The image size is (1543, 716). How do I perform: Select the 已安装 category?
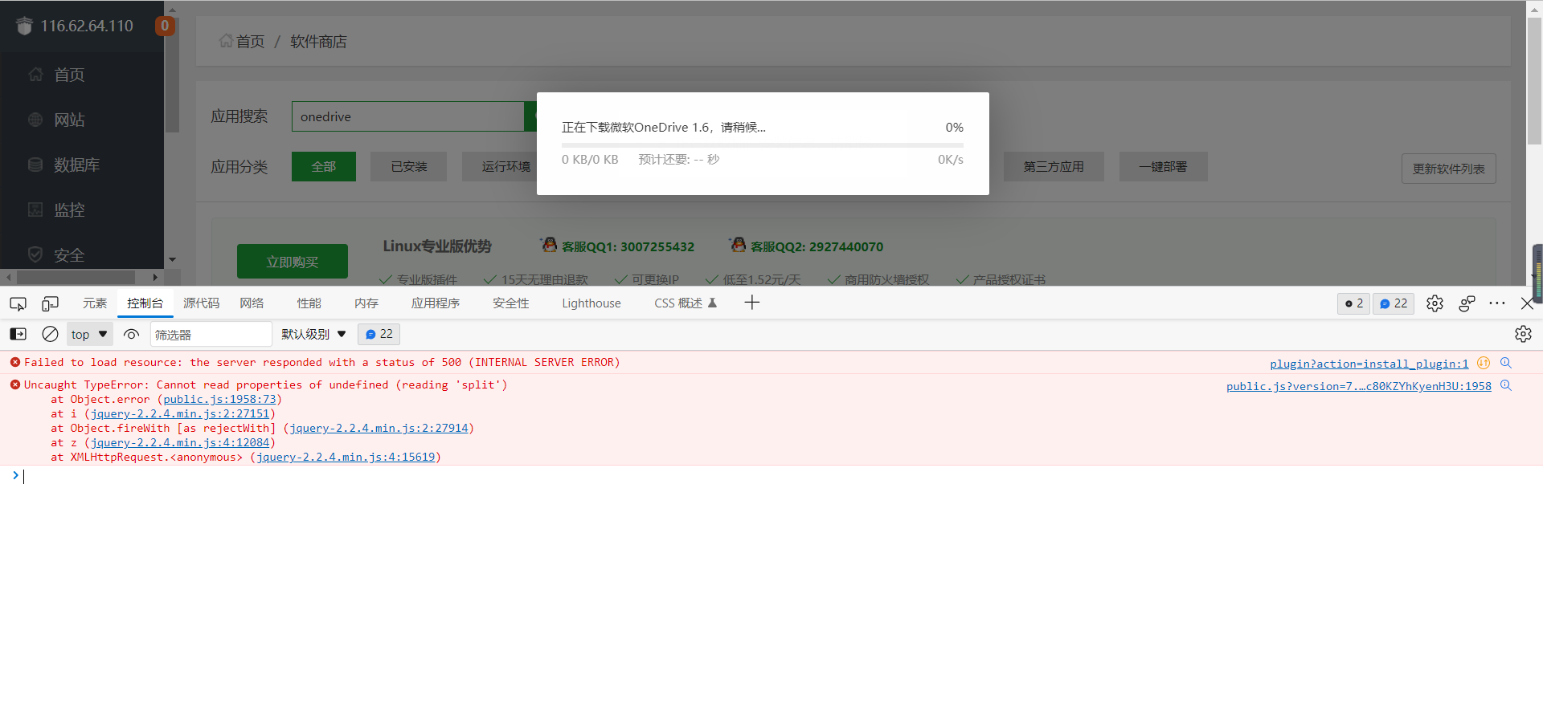(x=408, y=166)
